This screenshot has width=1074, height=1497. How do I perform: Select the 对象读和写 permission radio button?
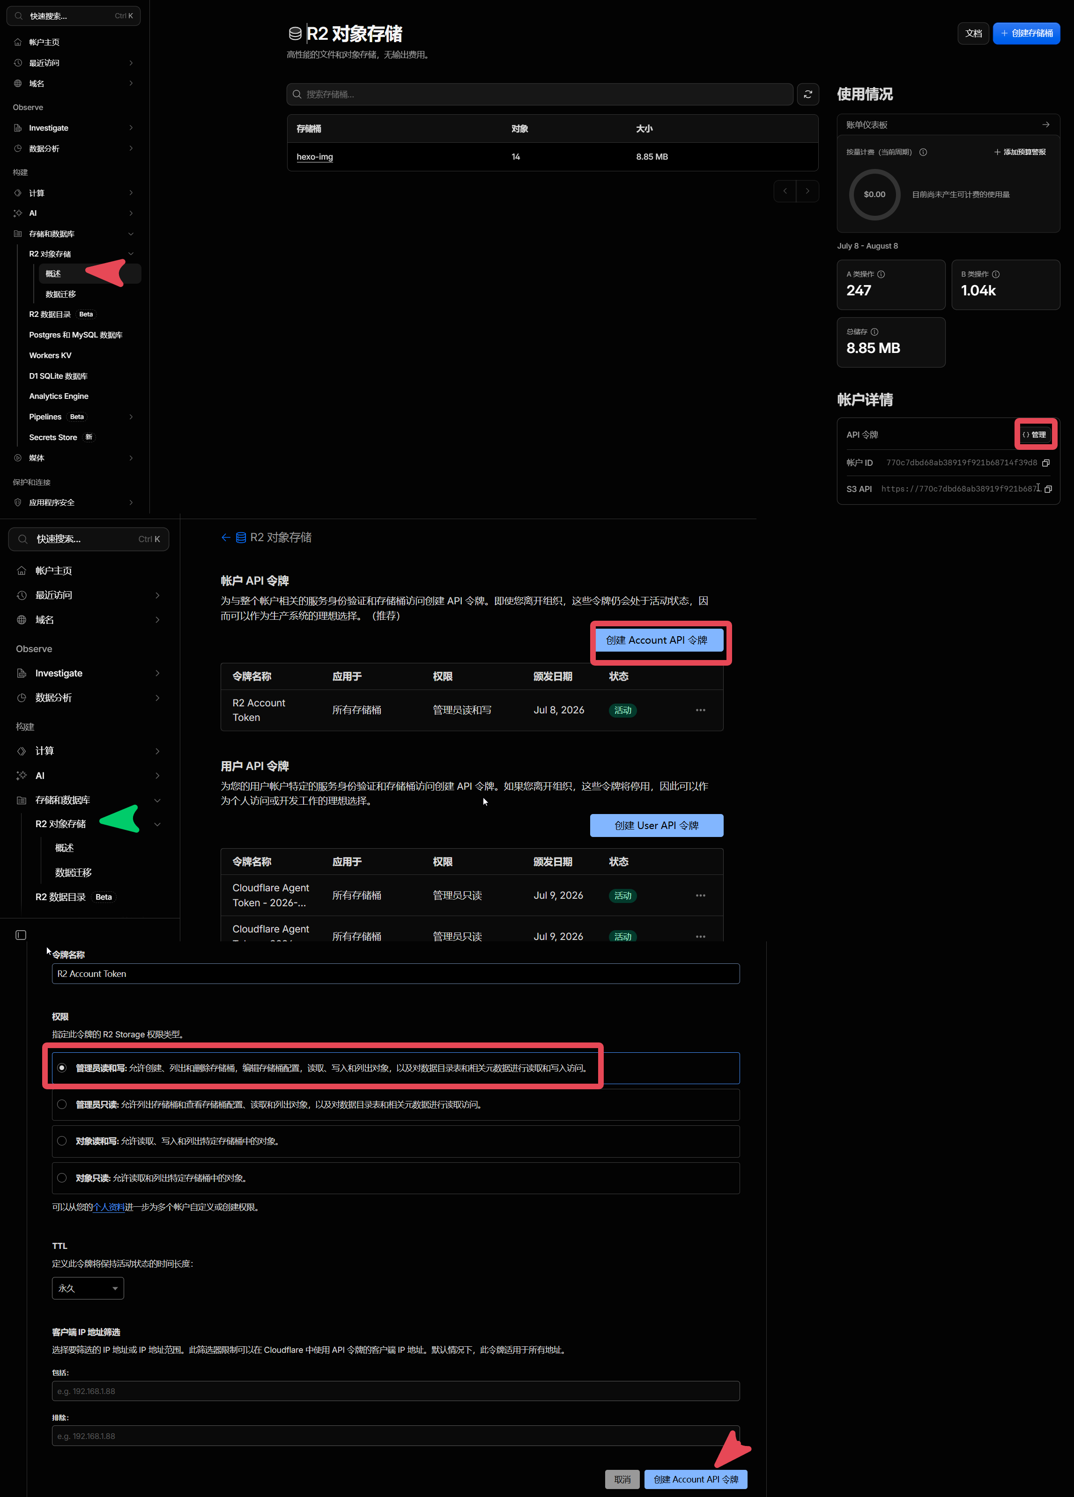click(62, 1141)
